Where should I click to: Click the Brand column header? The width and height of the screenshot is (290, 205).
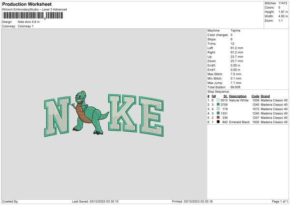265,96
